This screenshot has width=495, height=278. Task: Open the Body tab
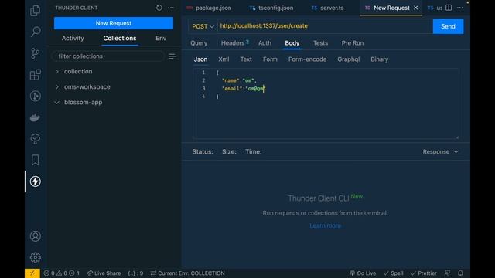click(x=292, y=43)
